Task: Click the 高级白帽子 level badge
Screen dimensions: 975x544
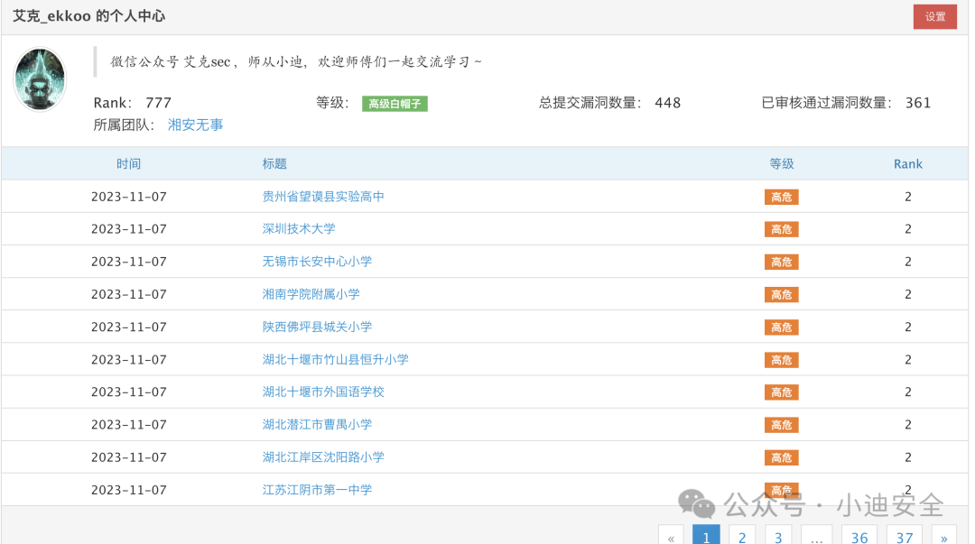Action: [x=395, y=104]
